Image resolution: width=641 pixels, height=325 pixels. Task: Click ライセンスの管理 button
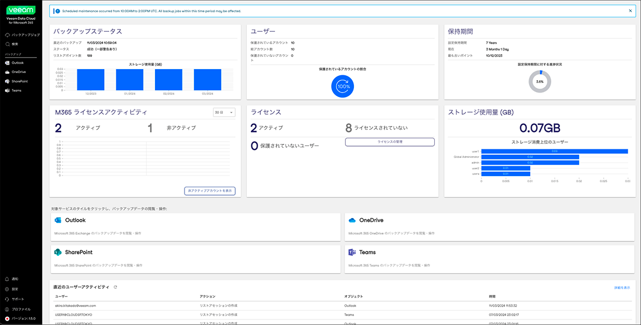click(x=390, y=142)
